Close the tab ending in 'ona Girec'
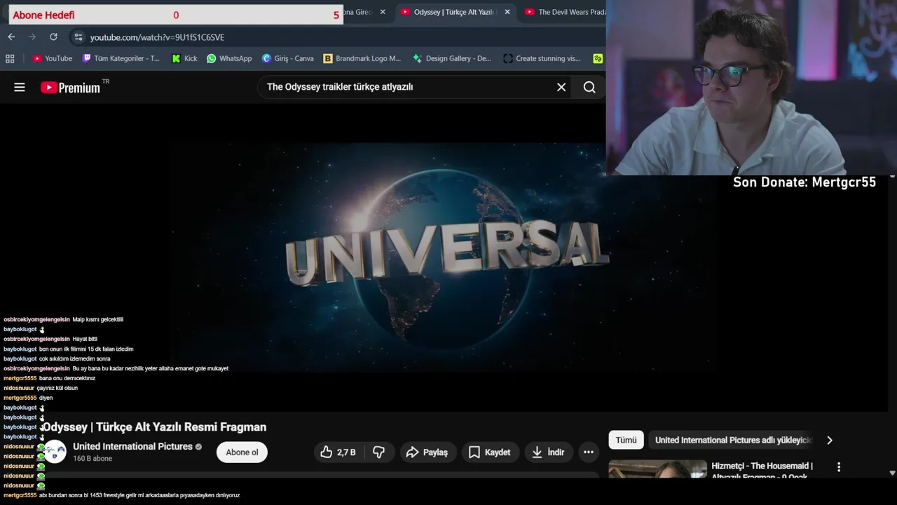 [383, 12]
